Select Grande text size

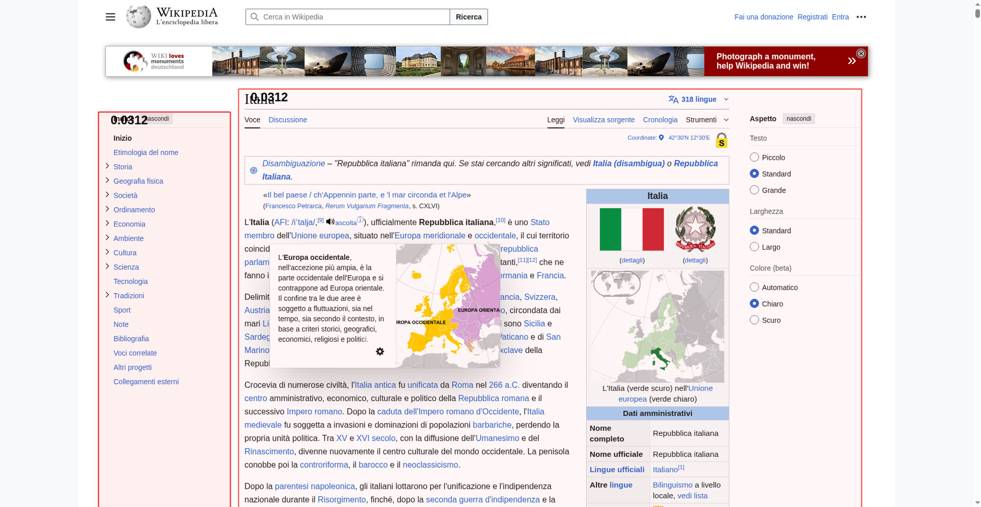(754, 190)
